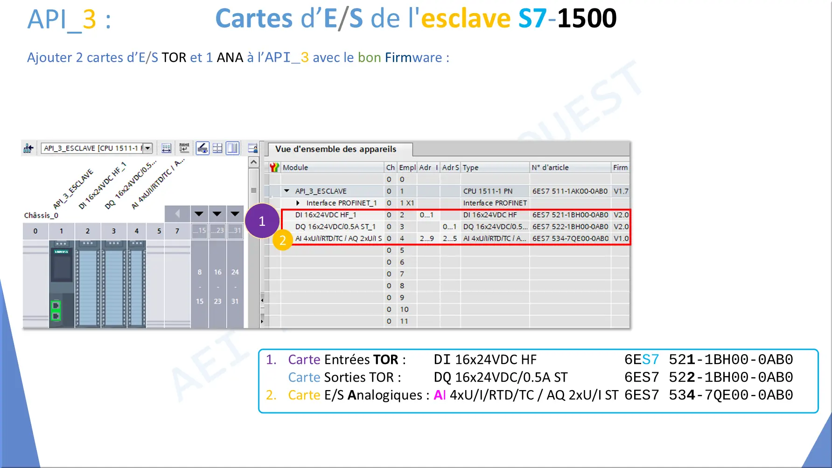The height and width of the screenshot is (468, 832).
Task: Click article number 6ES7 534-7QE00-0AB0 in the table
Action: pos(570,238)
